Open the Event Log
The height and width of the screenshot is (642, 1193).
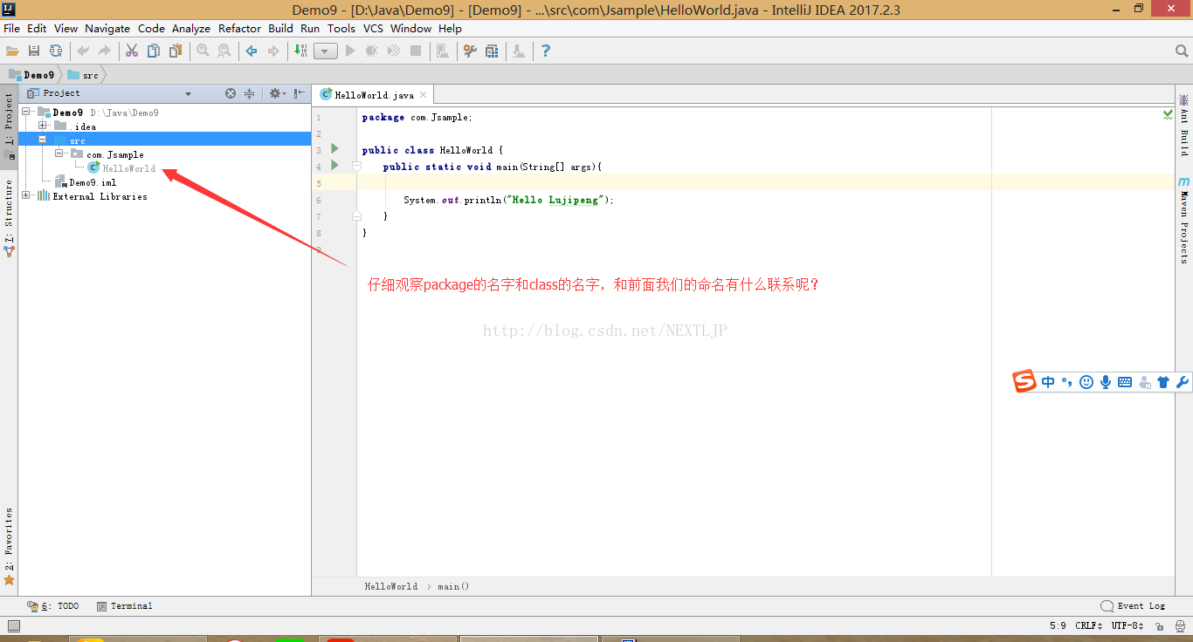(1133, 605)
